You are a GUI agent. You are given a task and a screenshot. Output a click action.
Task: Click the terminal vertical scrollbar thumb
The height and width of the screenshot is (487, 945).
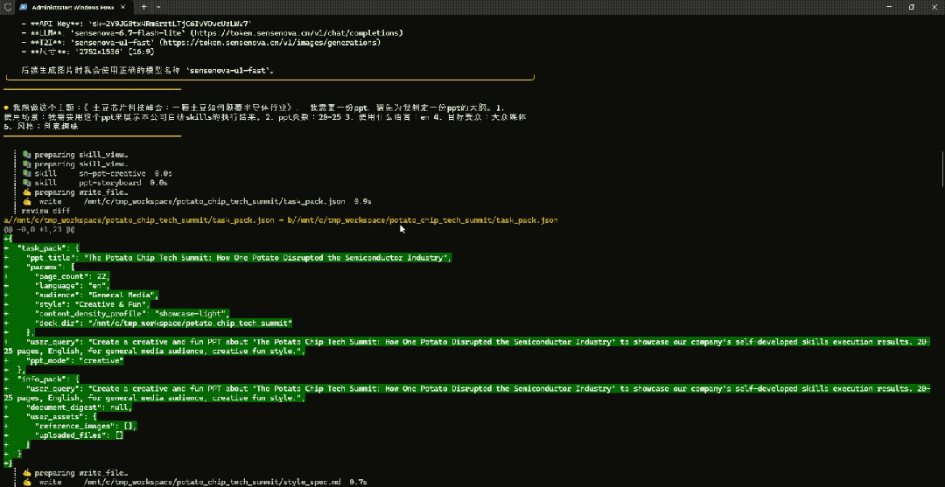point(941,170)
